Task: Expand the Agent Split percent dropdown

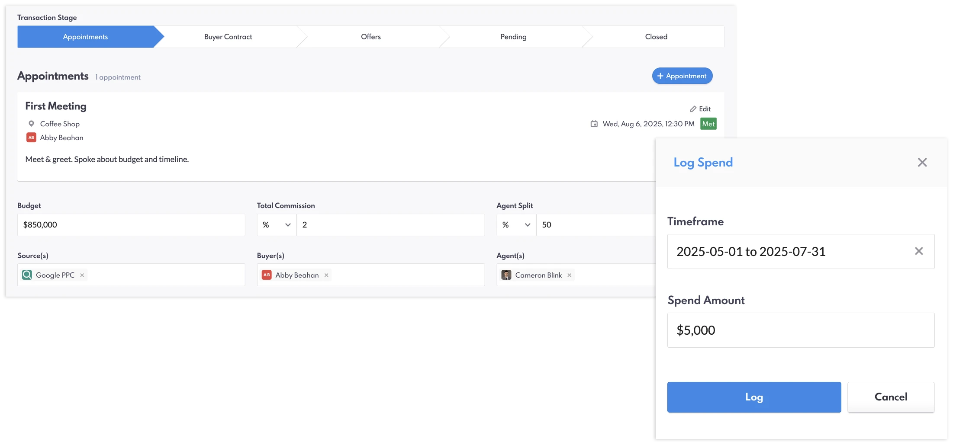Action: pyautogui.click(x=516, y=225)
